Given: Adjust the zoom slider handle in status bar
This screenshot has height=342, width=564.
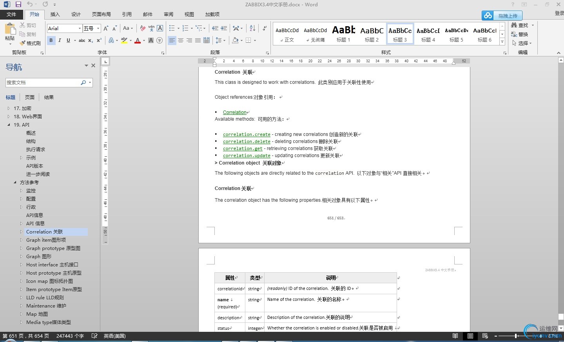Looking at the screenshot, I should (x=516, y=336).
